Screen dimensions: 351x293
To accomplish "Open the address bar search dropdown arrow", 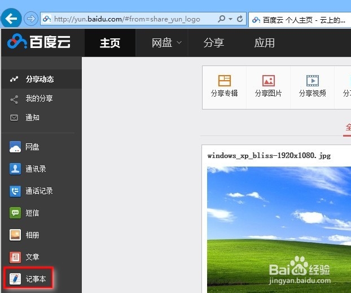I will 231,19.
